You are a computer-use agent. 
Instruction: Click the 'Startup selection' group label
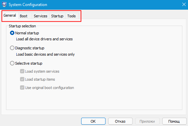tap(22, 26)
